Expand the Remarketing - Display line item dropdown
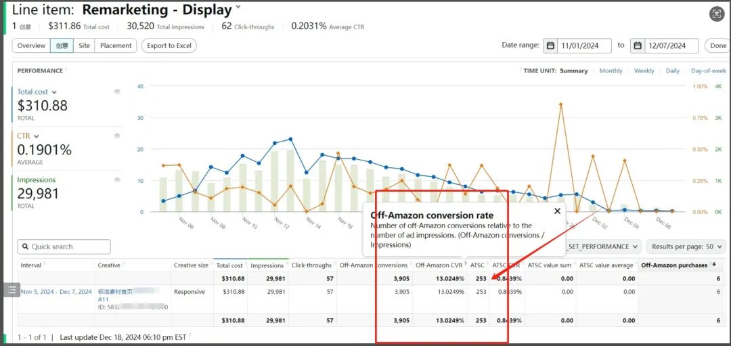Screen dimensions: 731x346 pos(238,9)
